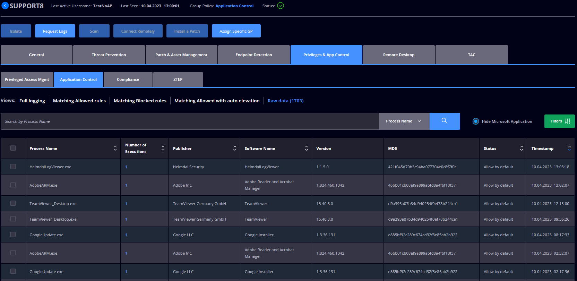
Task: Sort by Timestamp column arrows
Action: tap(569, 148)
